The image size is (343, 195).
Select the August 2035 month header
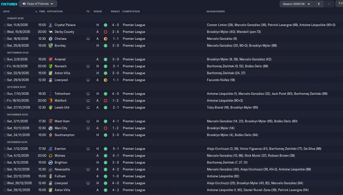click(x=15, y=18)
